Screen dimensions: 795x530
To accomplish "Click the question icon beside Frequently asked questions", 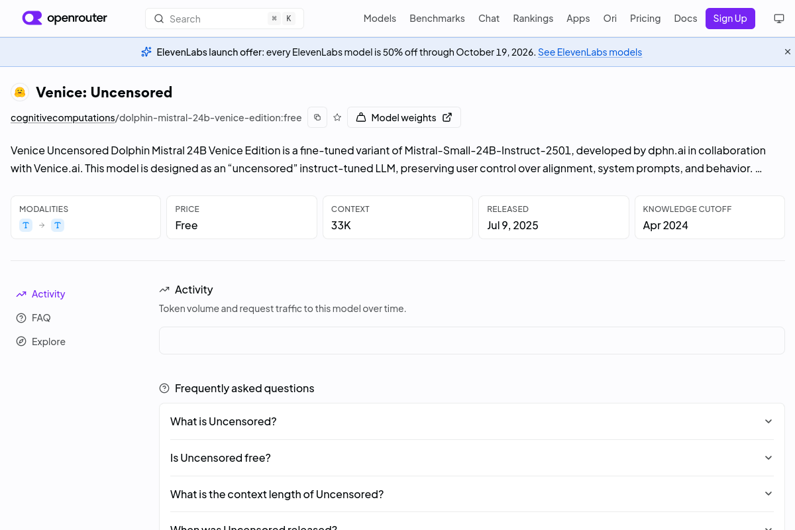I will tap(164, 388).
